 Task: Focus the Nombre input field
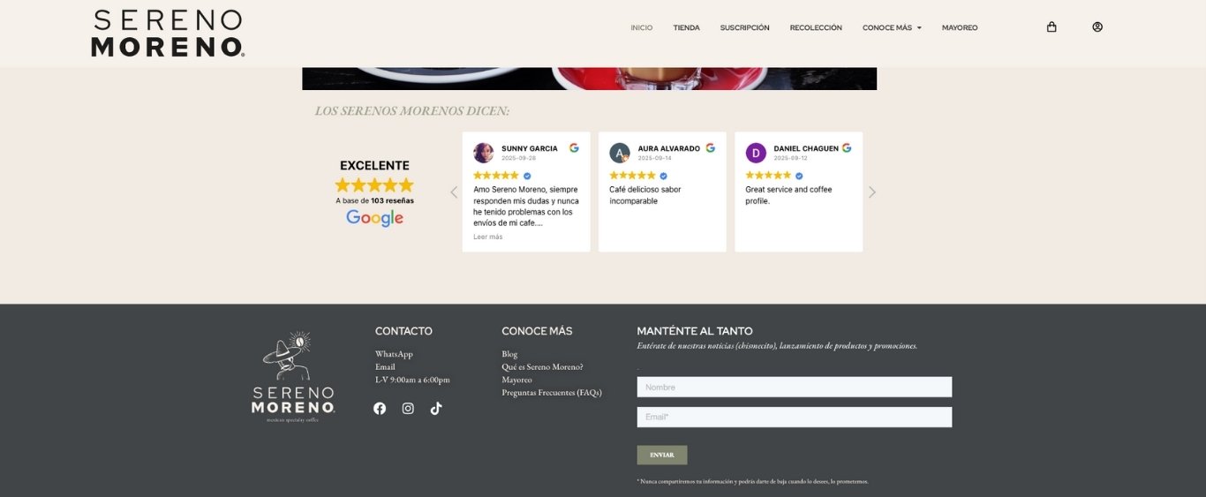794,387
